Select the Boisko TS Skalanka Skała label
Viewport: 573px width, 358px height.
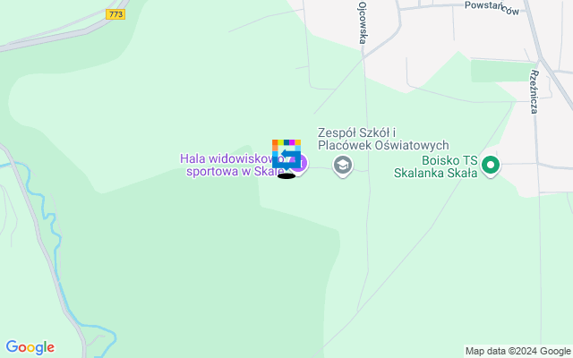[436, 166]
